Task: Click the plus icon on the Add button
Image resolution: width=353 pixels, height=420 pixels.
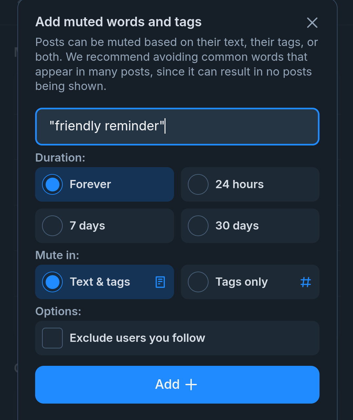Action: point(191,385)
